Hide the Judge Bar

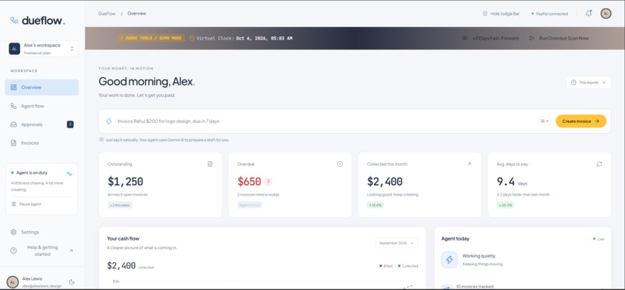[x=501, y=13]
